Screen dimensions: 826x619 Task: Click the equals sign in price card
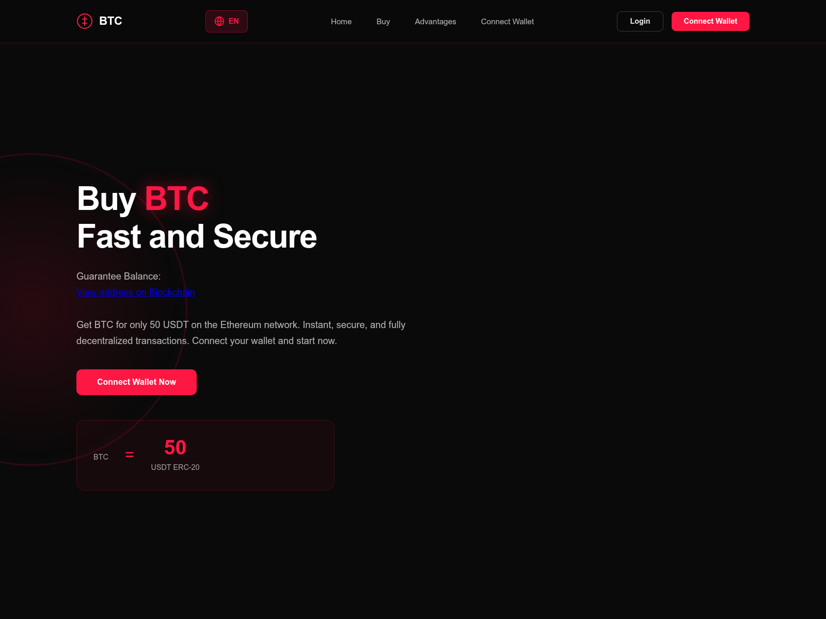(x=130, y=454)
